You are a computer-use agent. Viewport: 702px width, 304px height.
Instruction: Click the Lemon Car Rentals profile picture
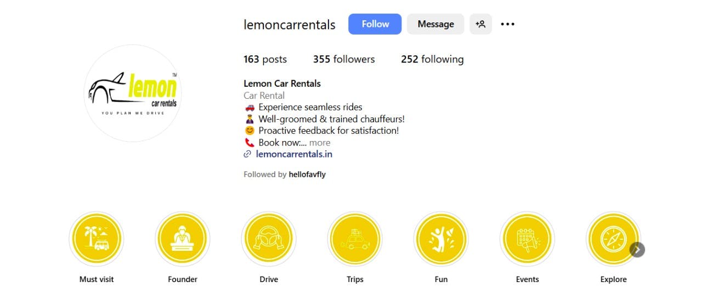[133, 93]
